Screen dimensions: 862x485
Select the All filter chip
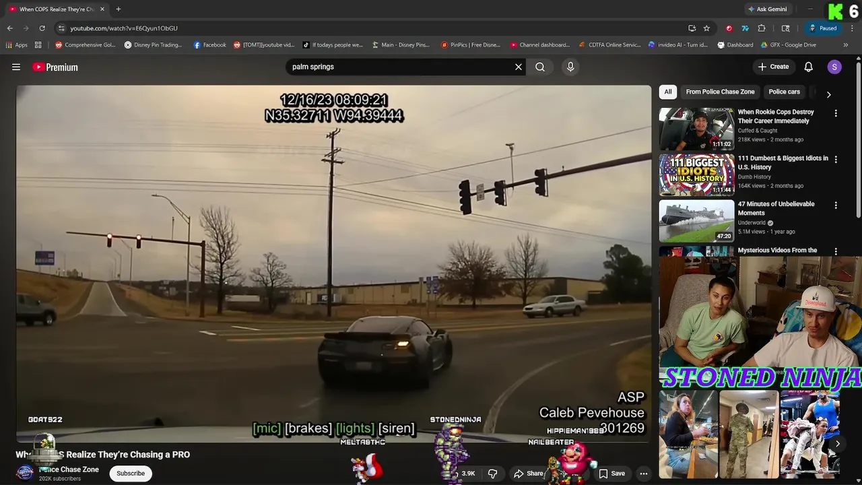(667, 92)
